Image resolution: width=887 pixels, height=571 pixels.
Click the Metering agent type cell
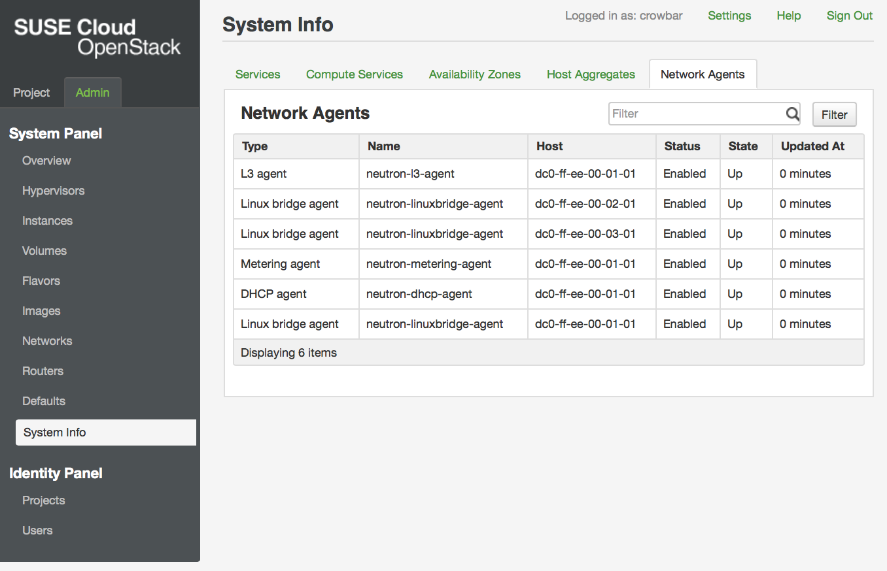click(x=296, y=264)
